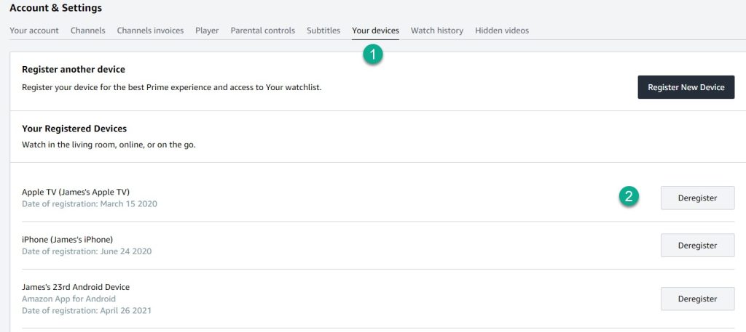The width and height of the screenshot is (746, 332).
Task: Click the Account & Settings heading
Action: [55, 8]
